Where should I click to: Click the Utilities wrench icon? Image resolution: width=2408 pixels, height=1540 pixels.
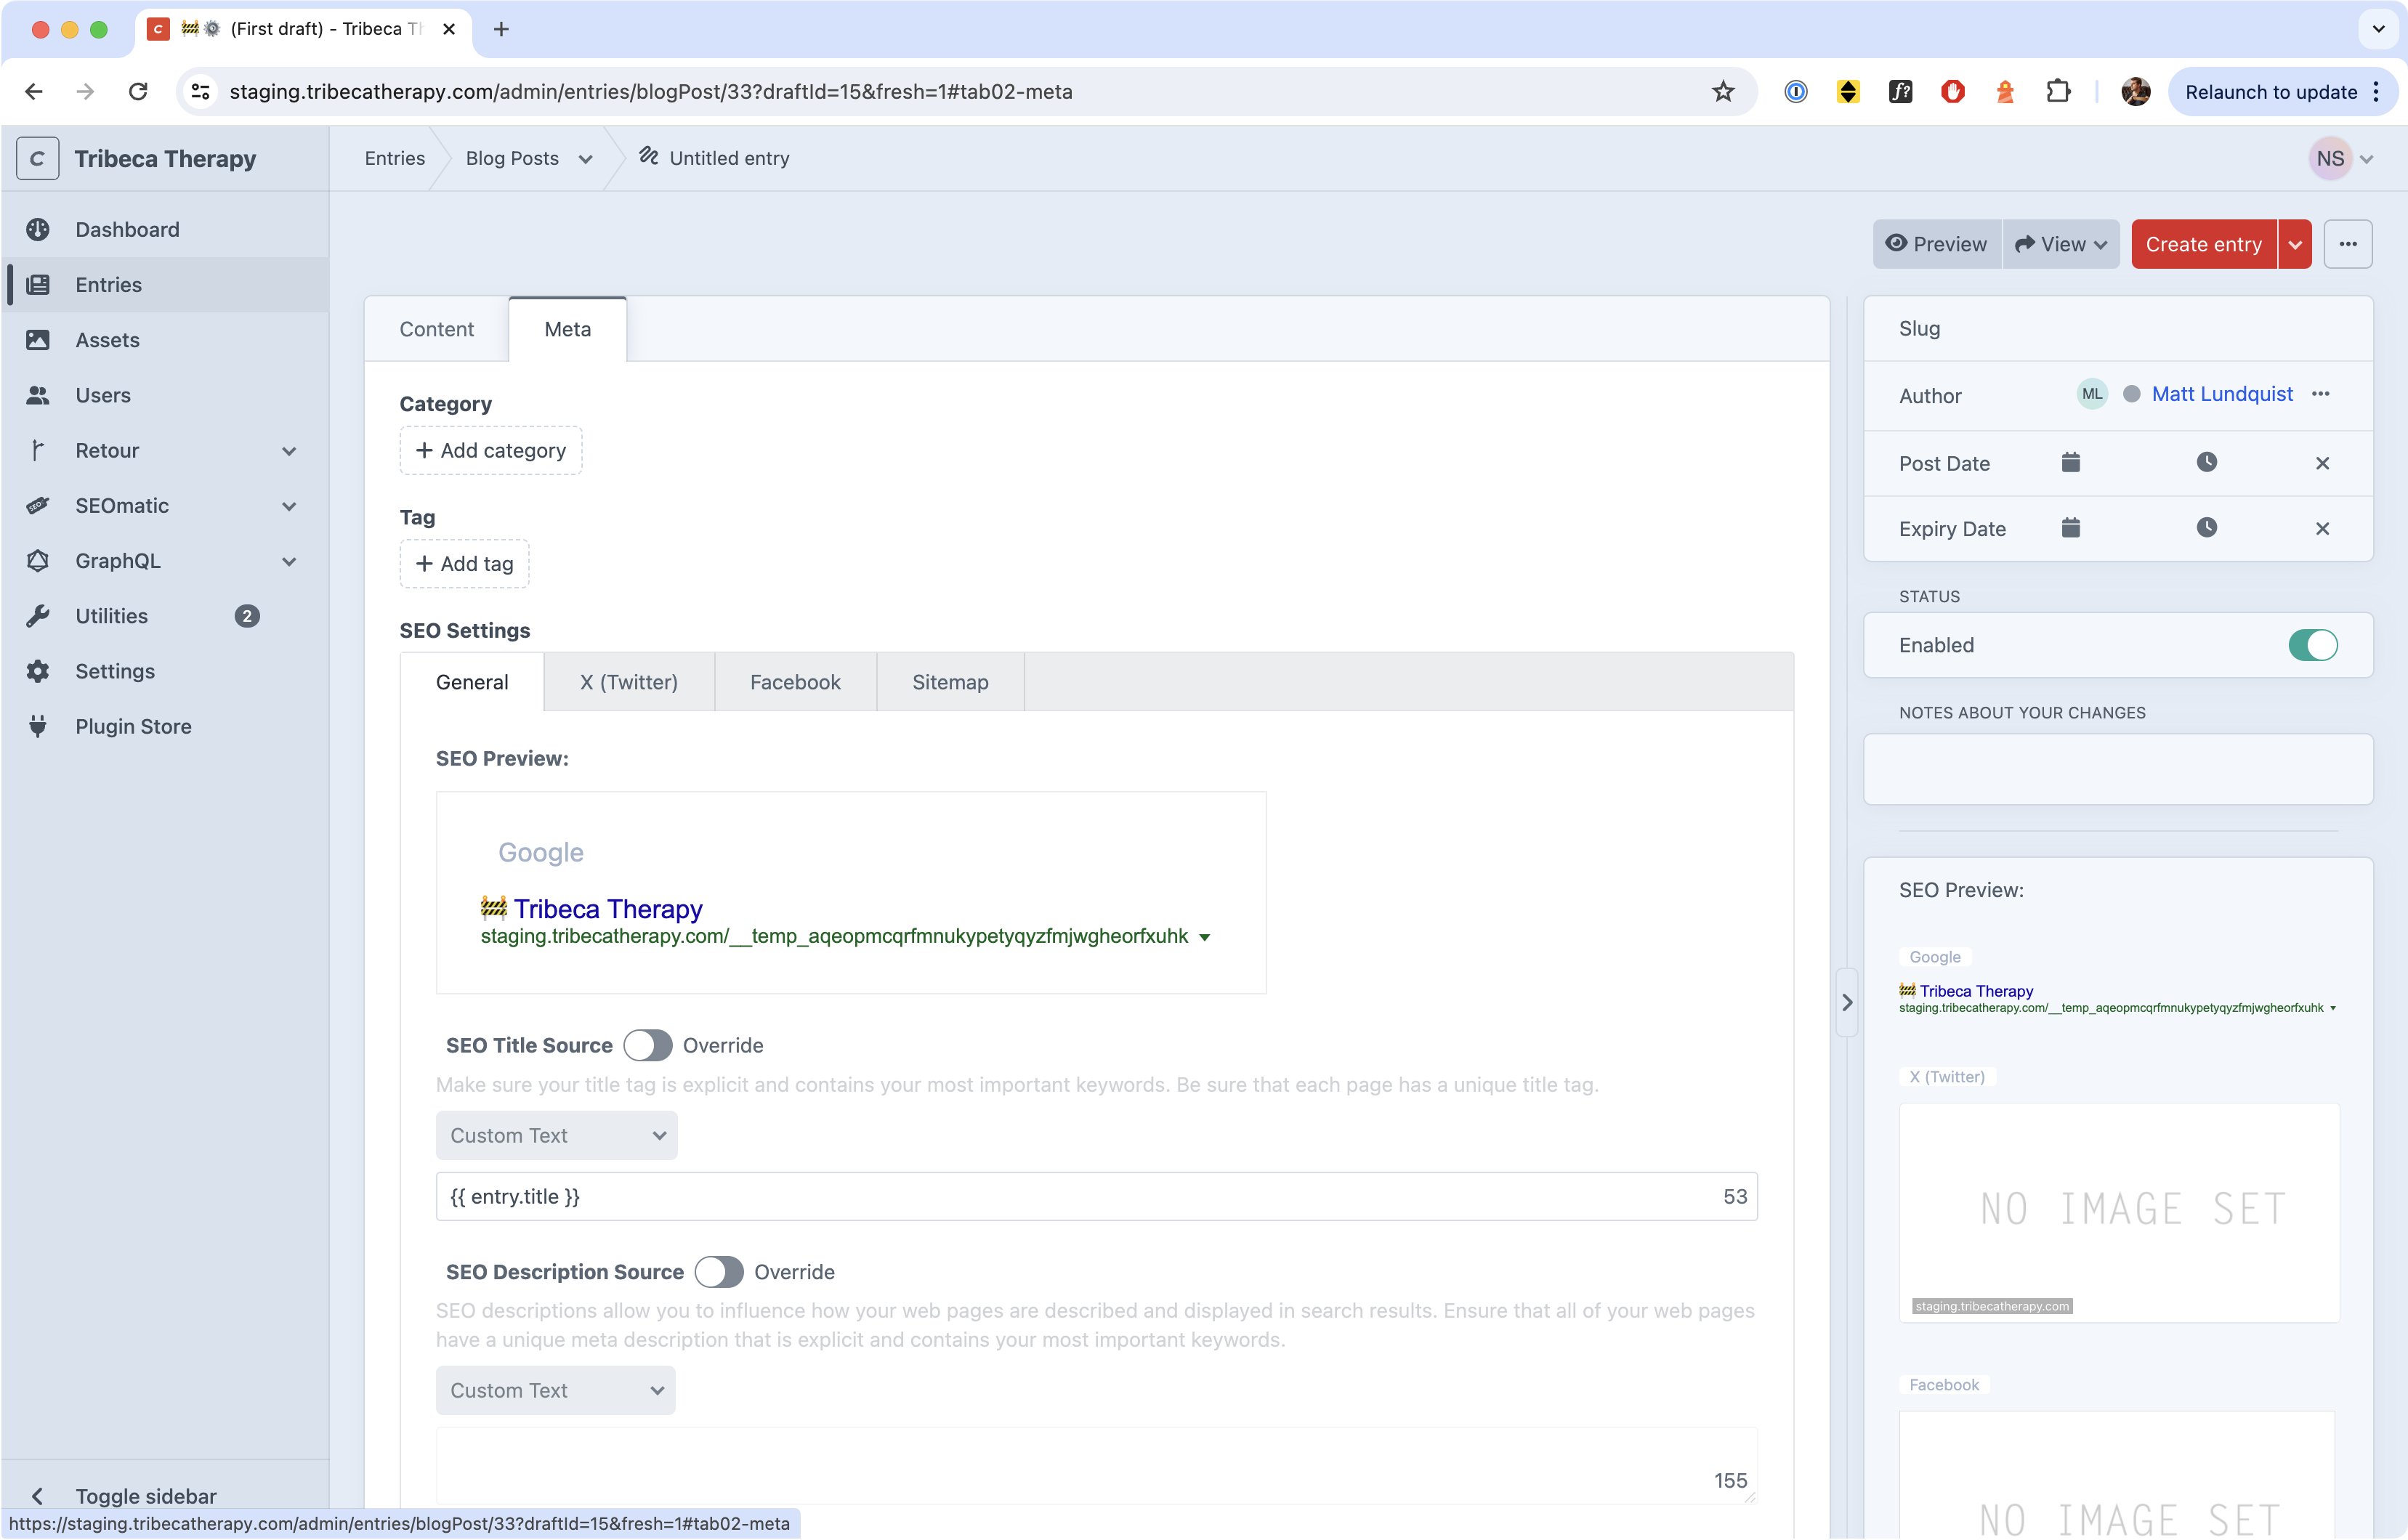coord(38,616)
